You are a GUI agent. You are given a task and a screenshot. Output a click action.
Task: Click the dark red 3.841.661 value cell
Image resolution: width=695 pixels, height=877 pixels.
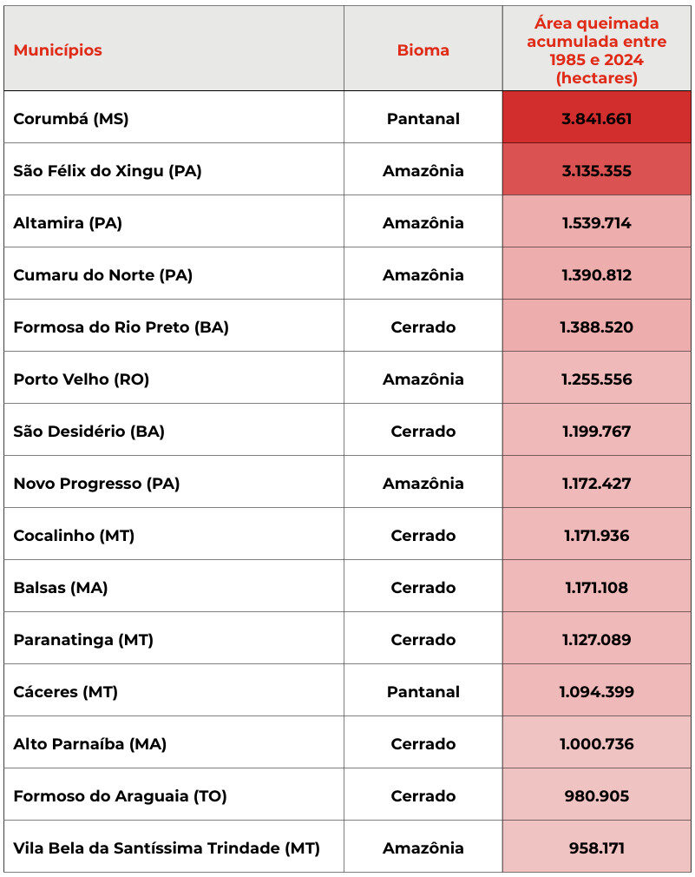pos(596,119)
